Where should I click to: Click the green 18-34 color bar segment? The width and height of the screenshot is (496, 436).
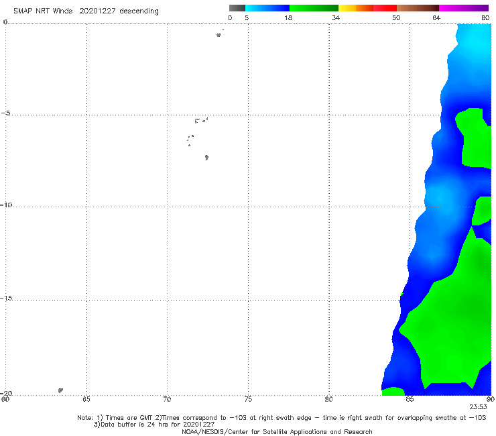tap(314, 8)
